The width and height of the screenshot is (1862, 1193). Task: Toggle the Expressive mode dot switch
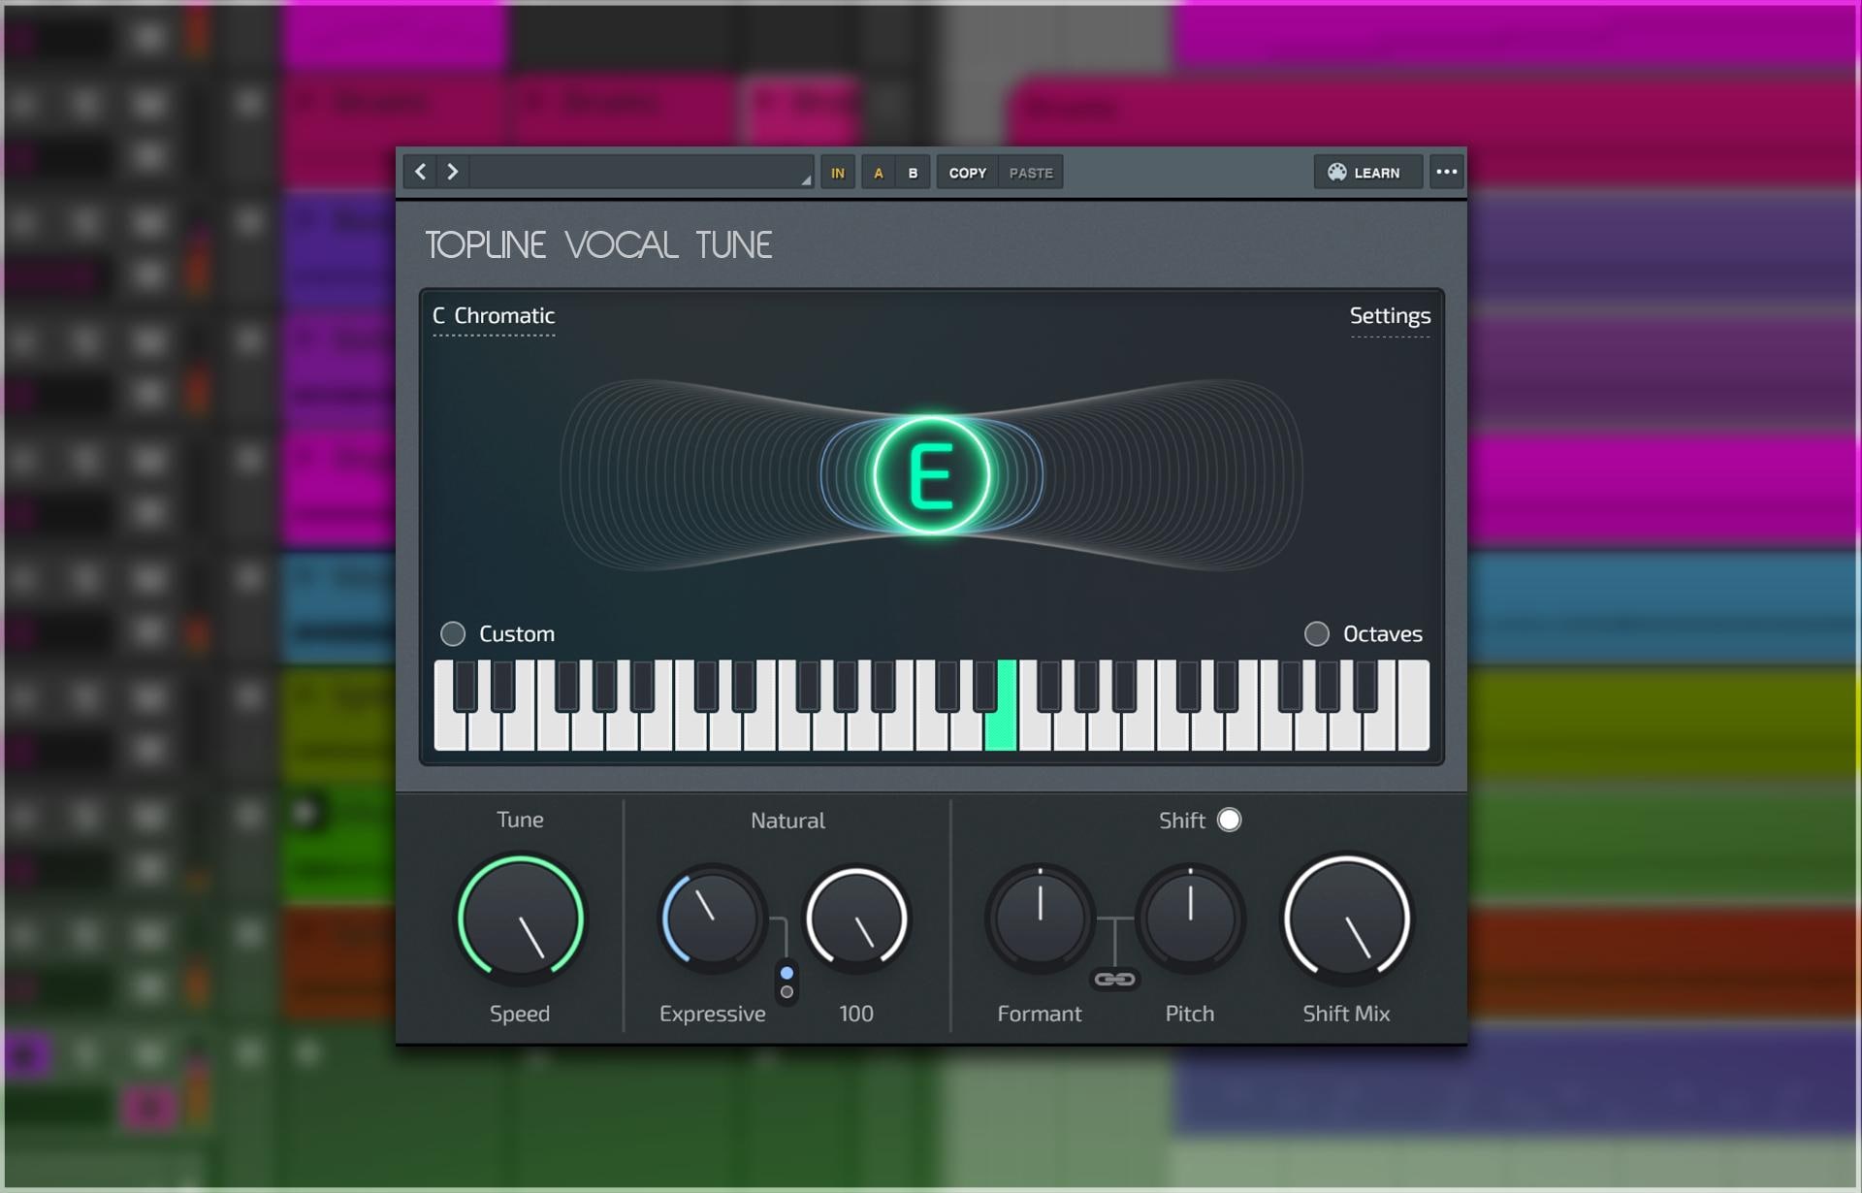coord(787,982)
